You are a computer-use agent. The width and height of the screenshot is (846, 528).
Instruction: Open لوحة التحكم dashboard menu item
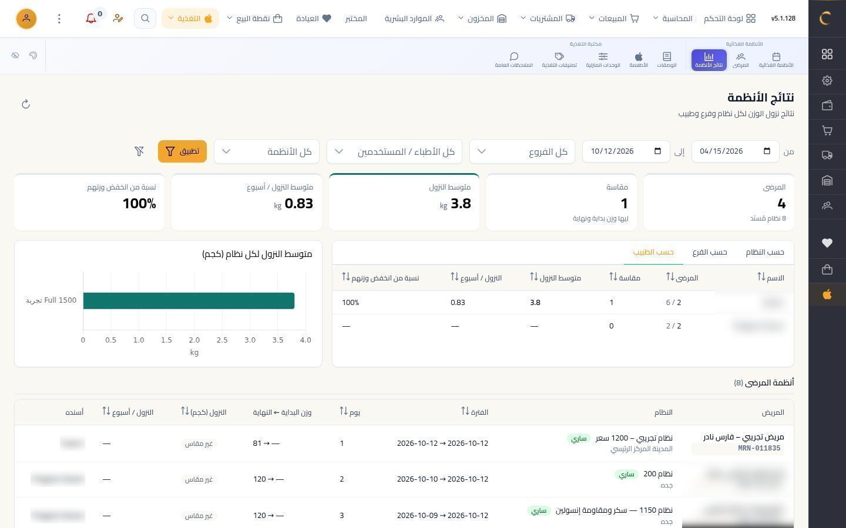[x=730, y=19]
